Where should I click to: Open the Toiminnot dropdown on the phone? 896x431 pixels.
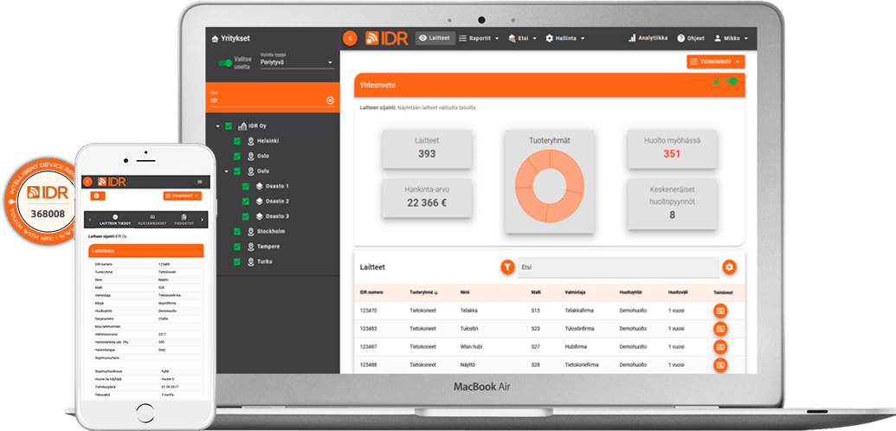183,196
